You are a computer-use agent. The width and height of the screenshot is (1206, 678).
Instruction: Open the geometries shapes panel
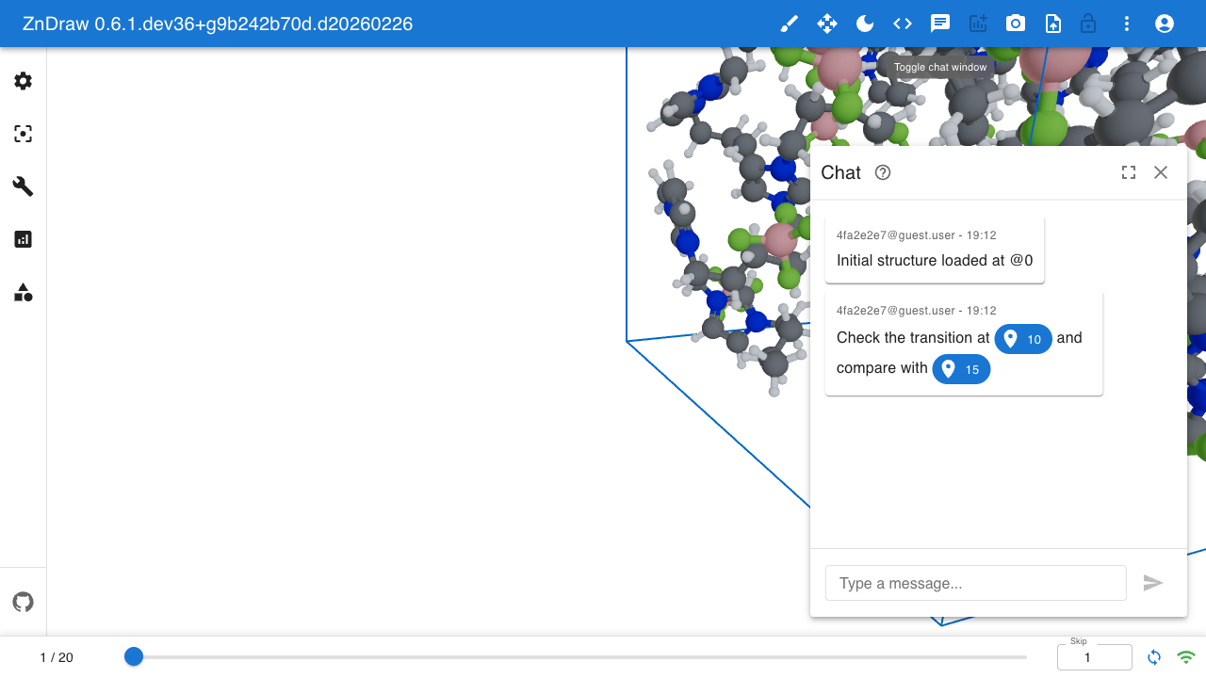[x=24, y=292]
